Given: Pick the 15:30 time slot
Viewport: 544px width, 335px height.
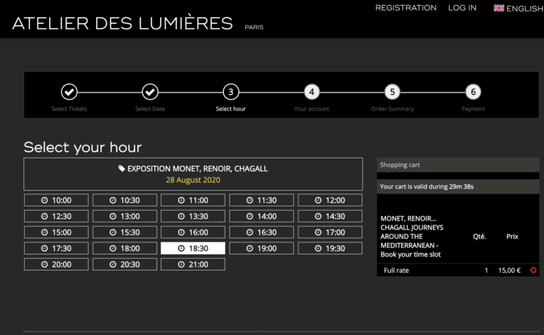Looking at the screenshot, I should tap(125, 233).
